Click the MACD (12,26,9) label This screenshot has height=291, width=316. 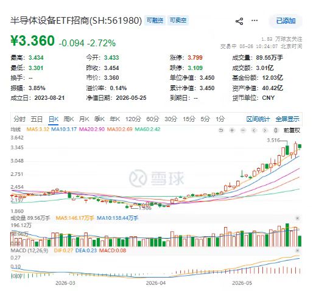point(29,250)
